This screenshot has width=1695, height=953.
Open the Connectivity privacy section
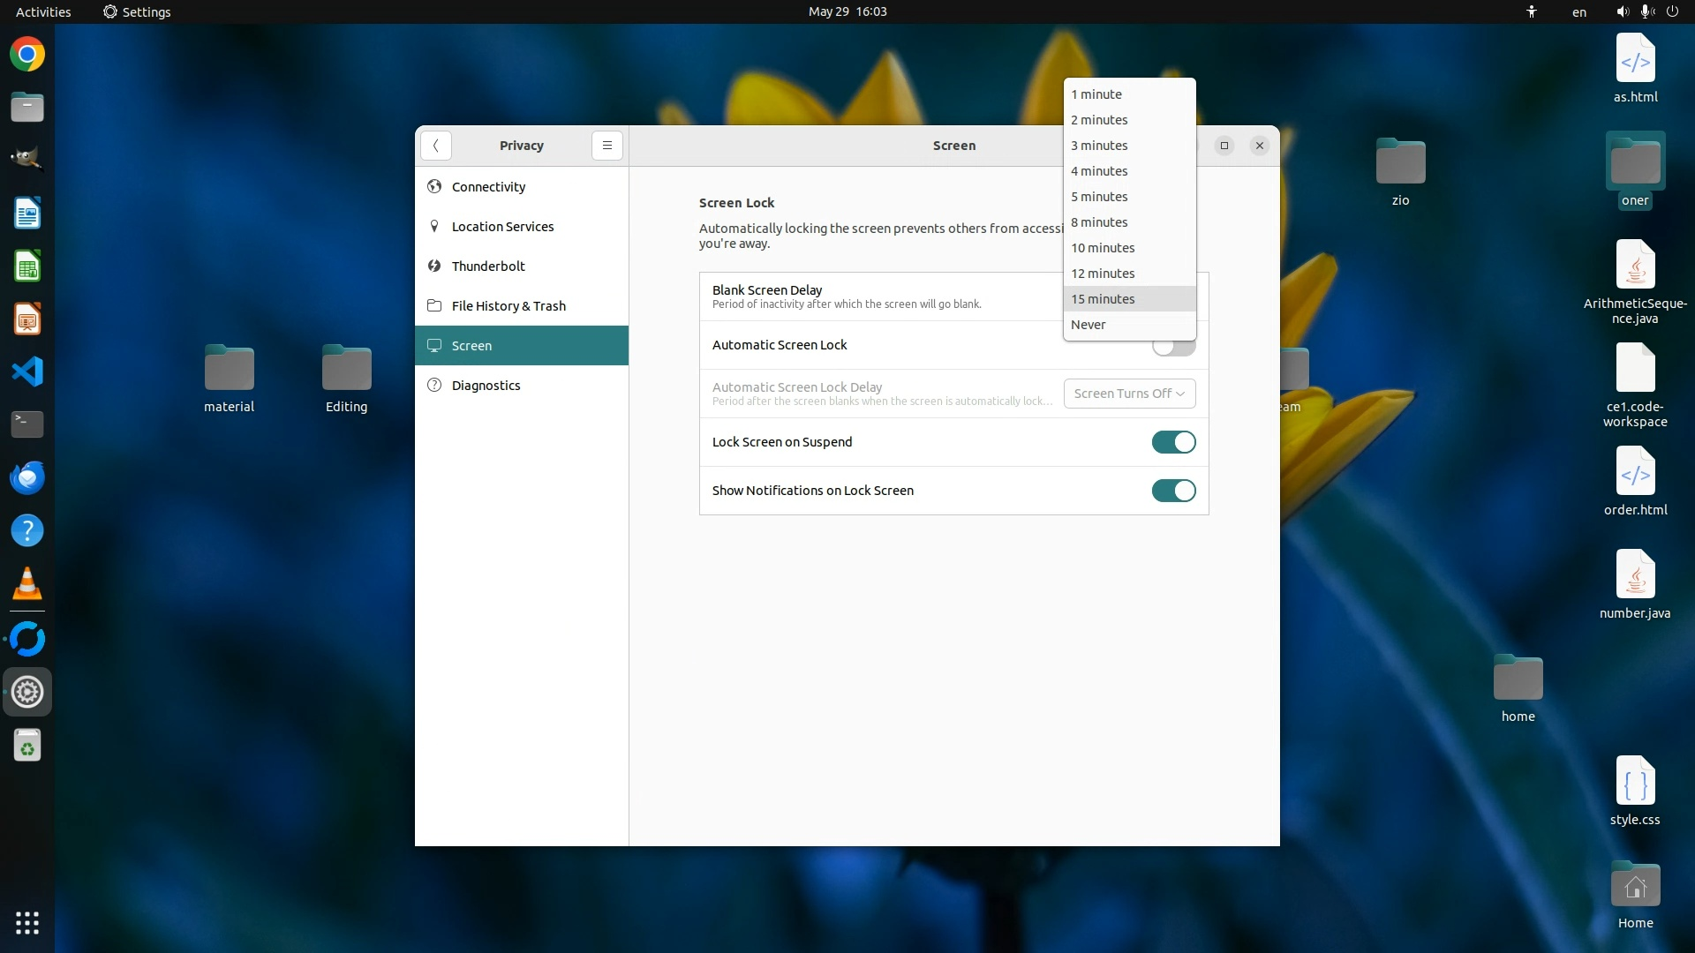(x=488, y=187)
